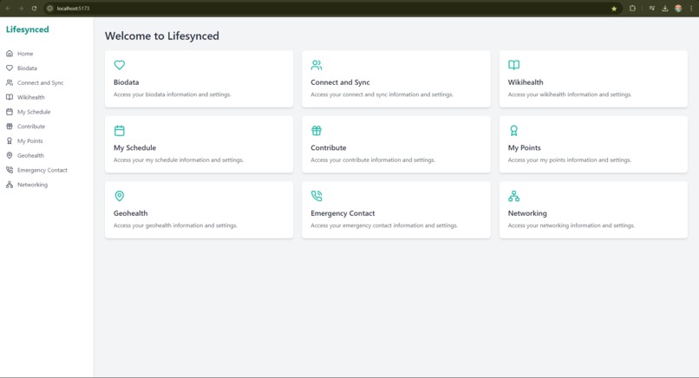
Task: Click "Access your biodata information and settings."
Action: tap(172, 94)
